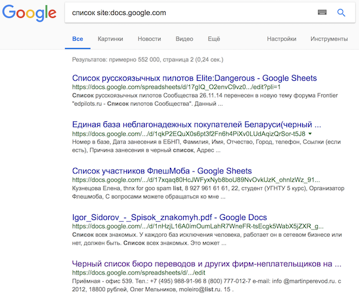The image size is (359, 296).
Task: Open Список участников ФлешМоба result
Action: [x=162, y=171]
